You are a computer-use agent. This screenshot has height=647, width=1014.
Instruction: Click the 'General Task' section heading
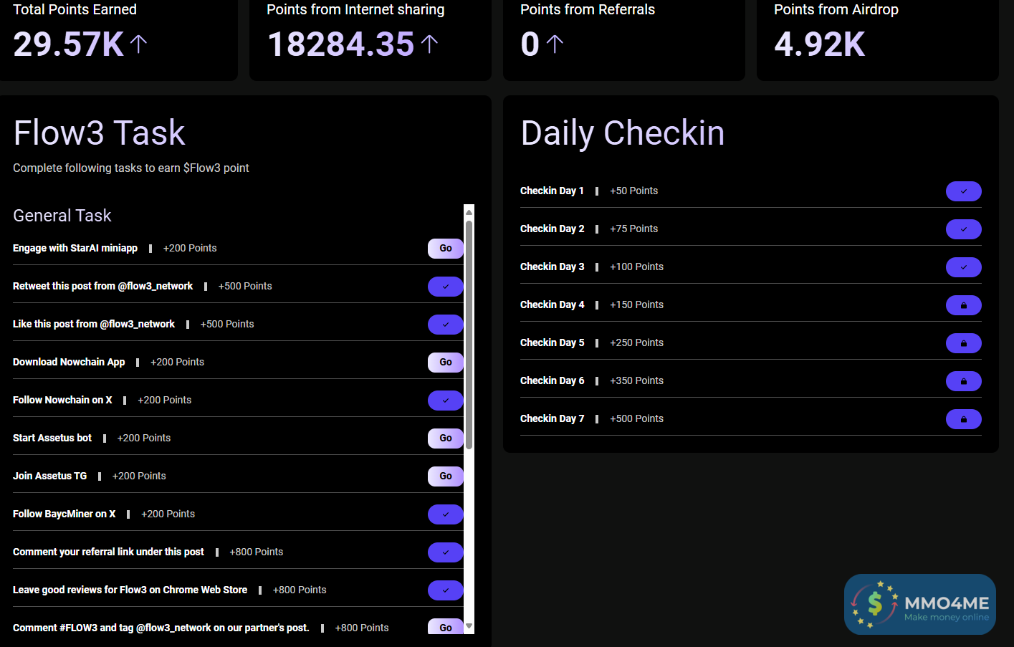62,216
